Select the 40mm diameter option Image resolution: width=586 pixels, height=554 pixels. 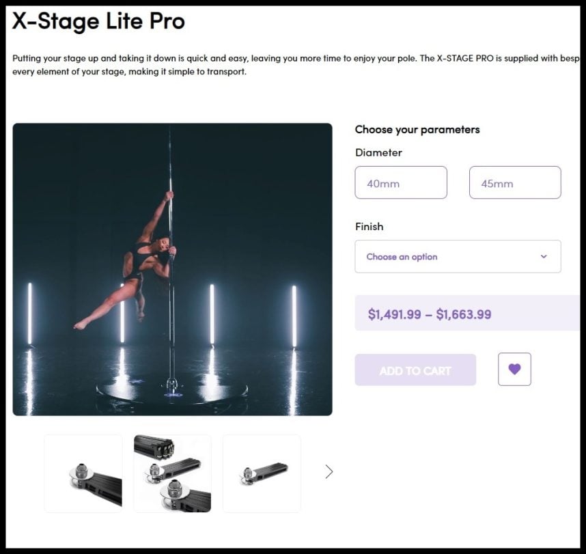401,182
